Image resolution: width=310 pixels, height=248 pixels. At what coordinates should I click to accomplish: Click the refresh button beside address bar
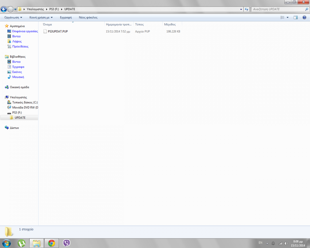[246, 9]
